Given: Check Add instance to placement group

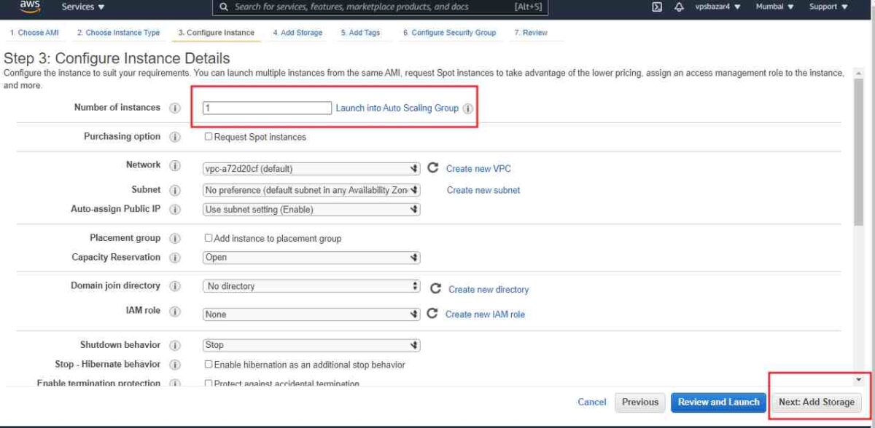Looking at the screenshot, I should click(x=209, y=238).
